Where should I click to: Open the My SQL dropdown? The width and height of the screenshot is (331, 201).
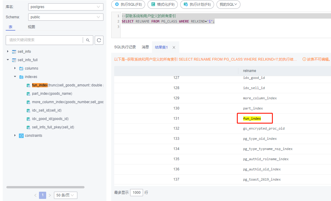click(x=228, y=4)
